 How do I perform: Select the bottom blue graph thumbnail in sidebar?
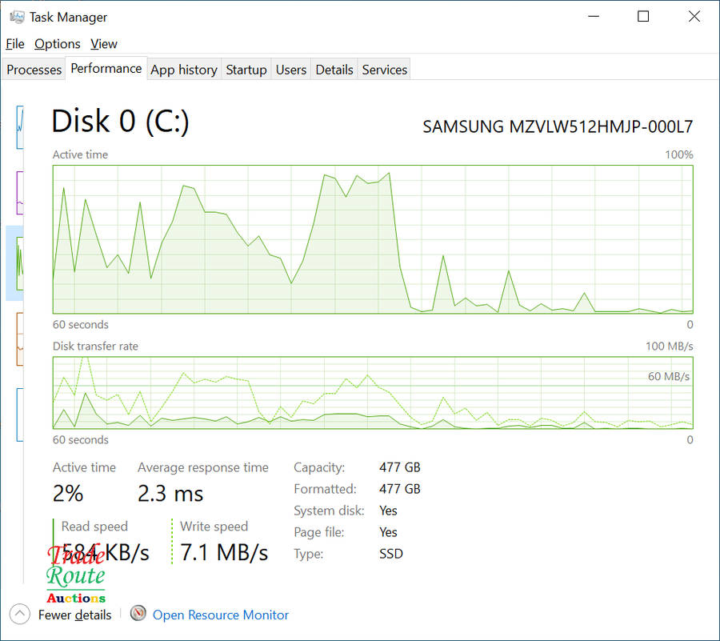click(x=19, y=414)
